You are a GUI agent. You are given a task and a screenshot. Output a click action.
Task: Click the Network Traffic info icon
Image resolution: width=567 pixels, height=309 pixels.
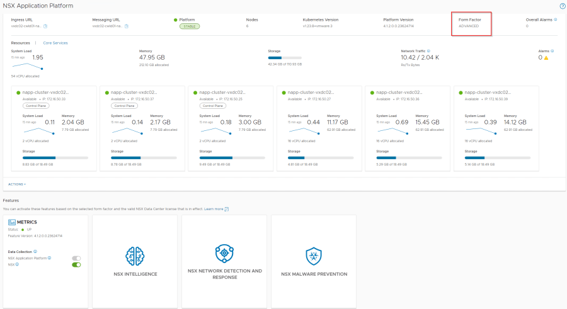point(428,51)
